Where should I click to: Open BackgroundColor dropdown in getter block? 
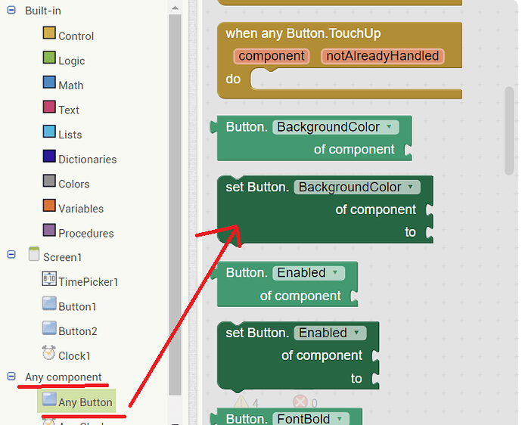336,127
